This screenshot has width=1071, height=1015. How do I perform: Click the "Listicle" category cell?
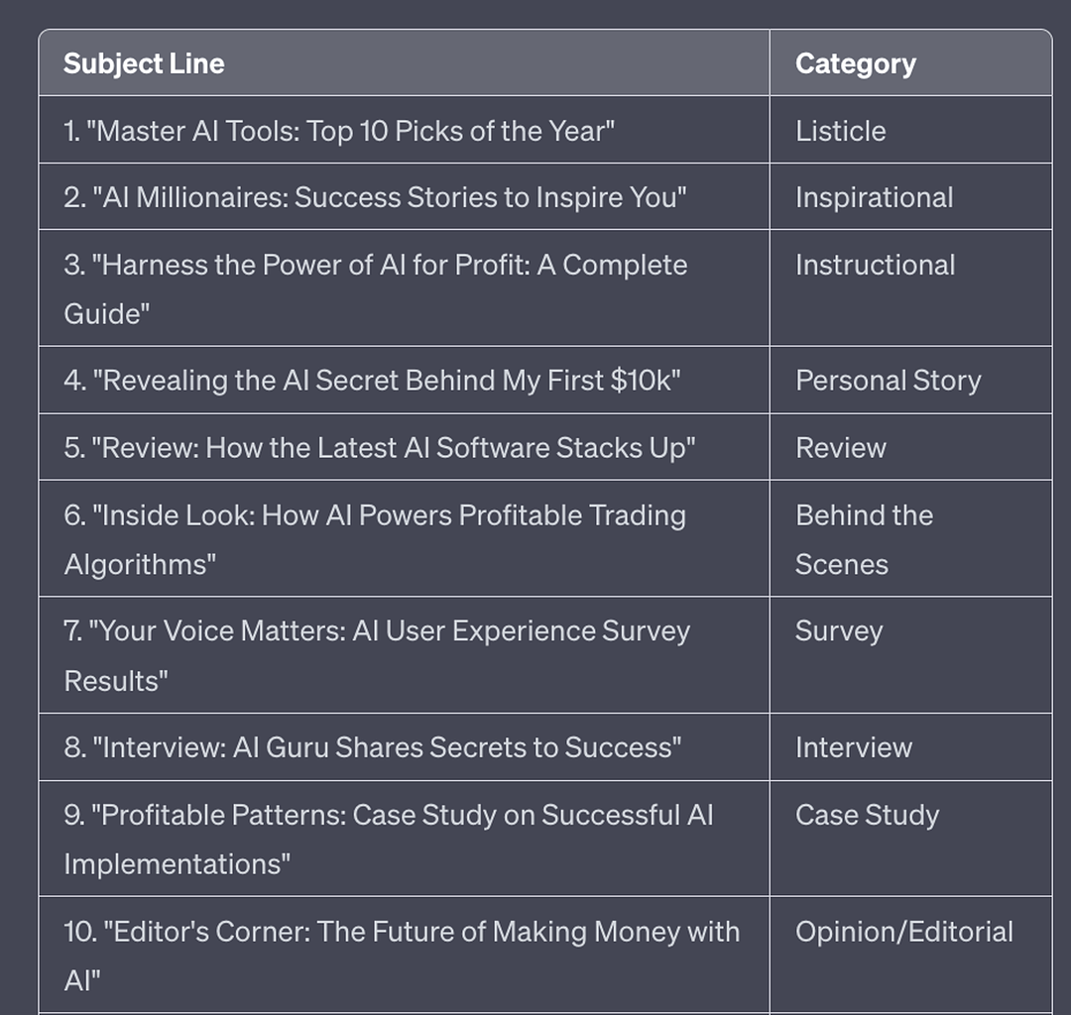click(x=841, y=131)
